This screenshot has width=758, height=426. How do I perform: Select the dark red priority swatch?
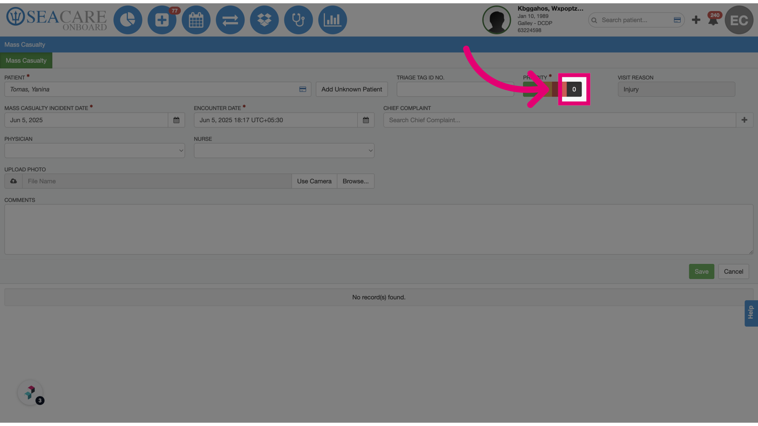(555, 89)
